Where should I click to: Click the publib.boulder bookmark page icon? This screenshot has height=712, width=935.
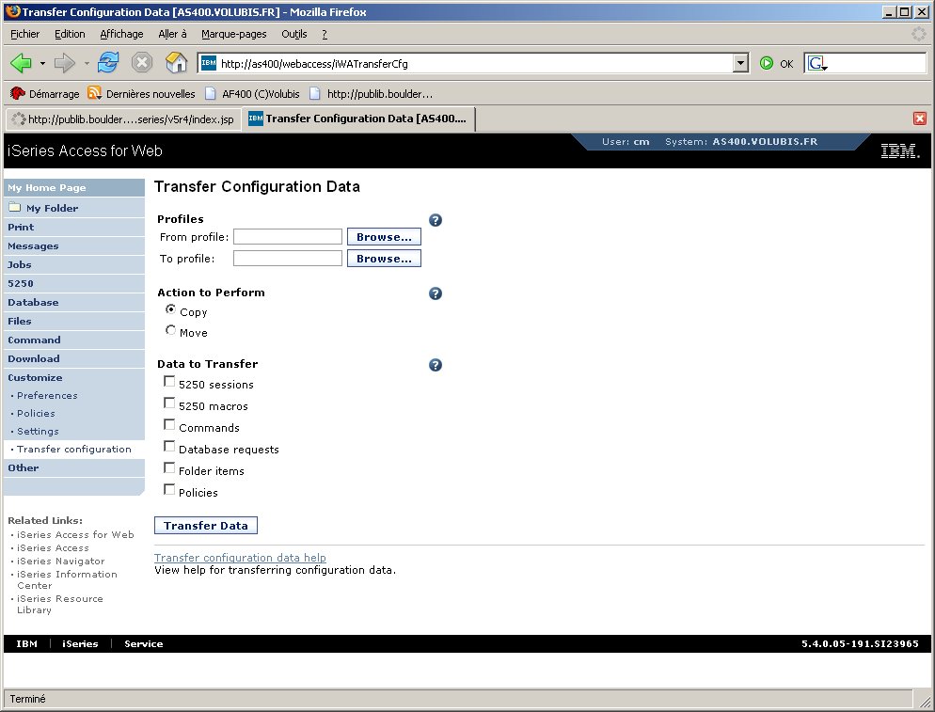click(x=315, y=94)
